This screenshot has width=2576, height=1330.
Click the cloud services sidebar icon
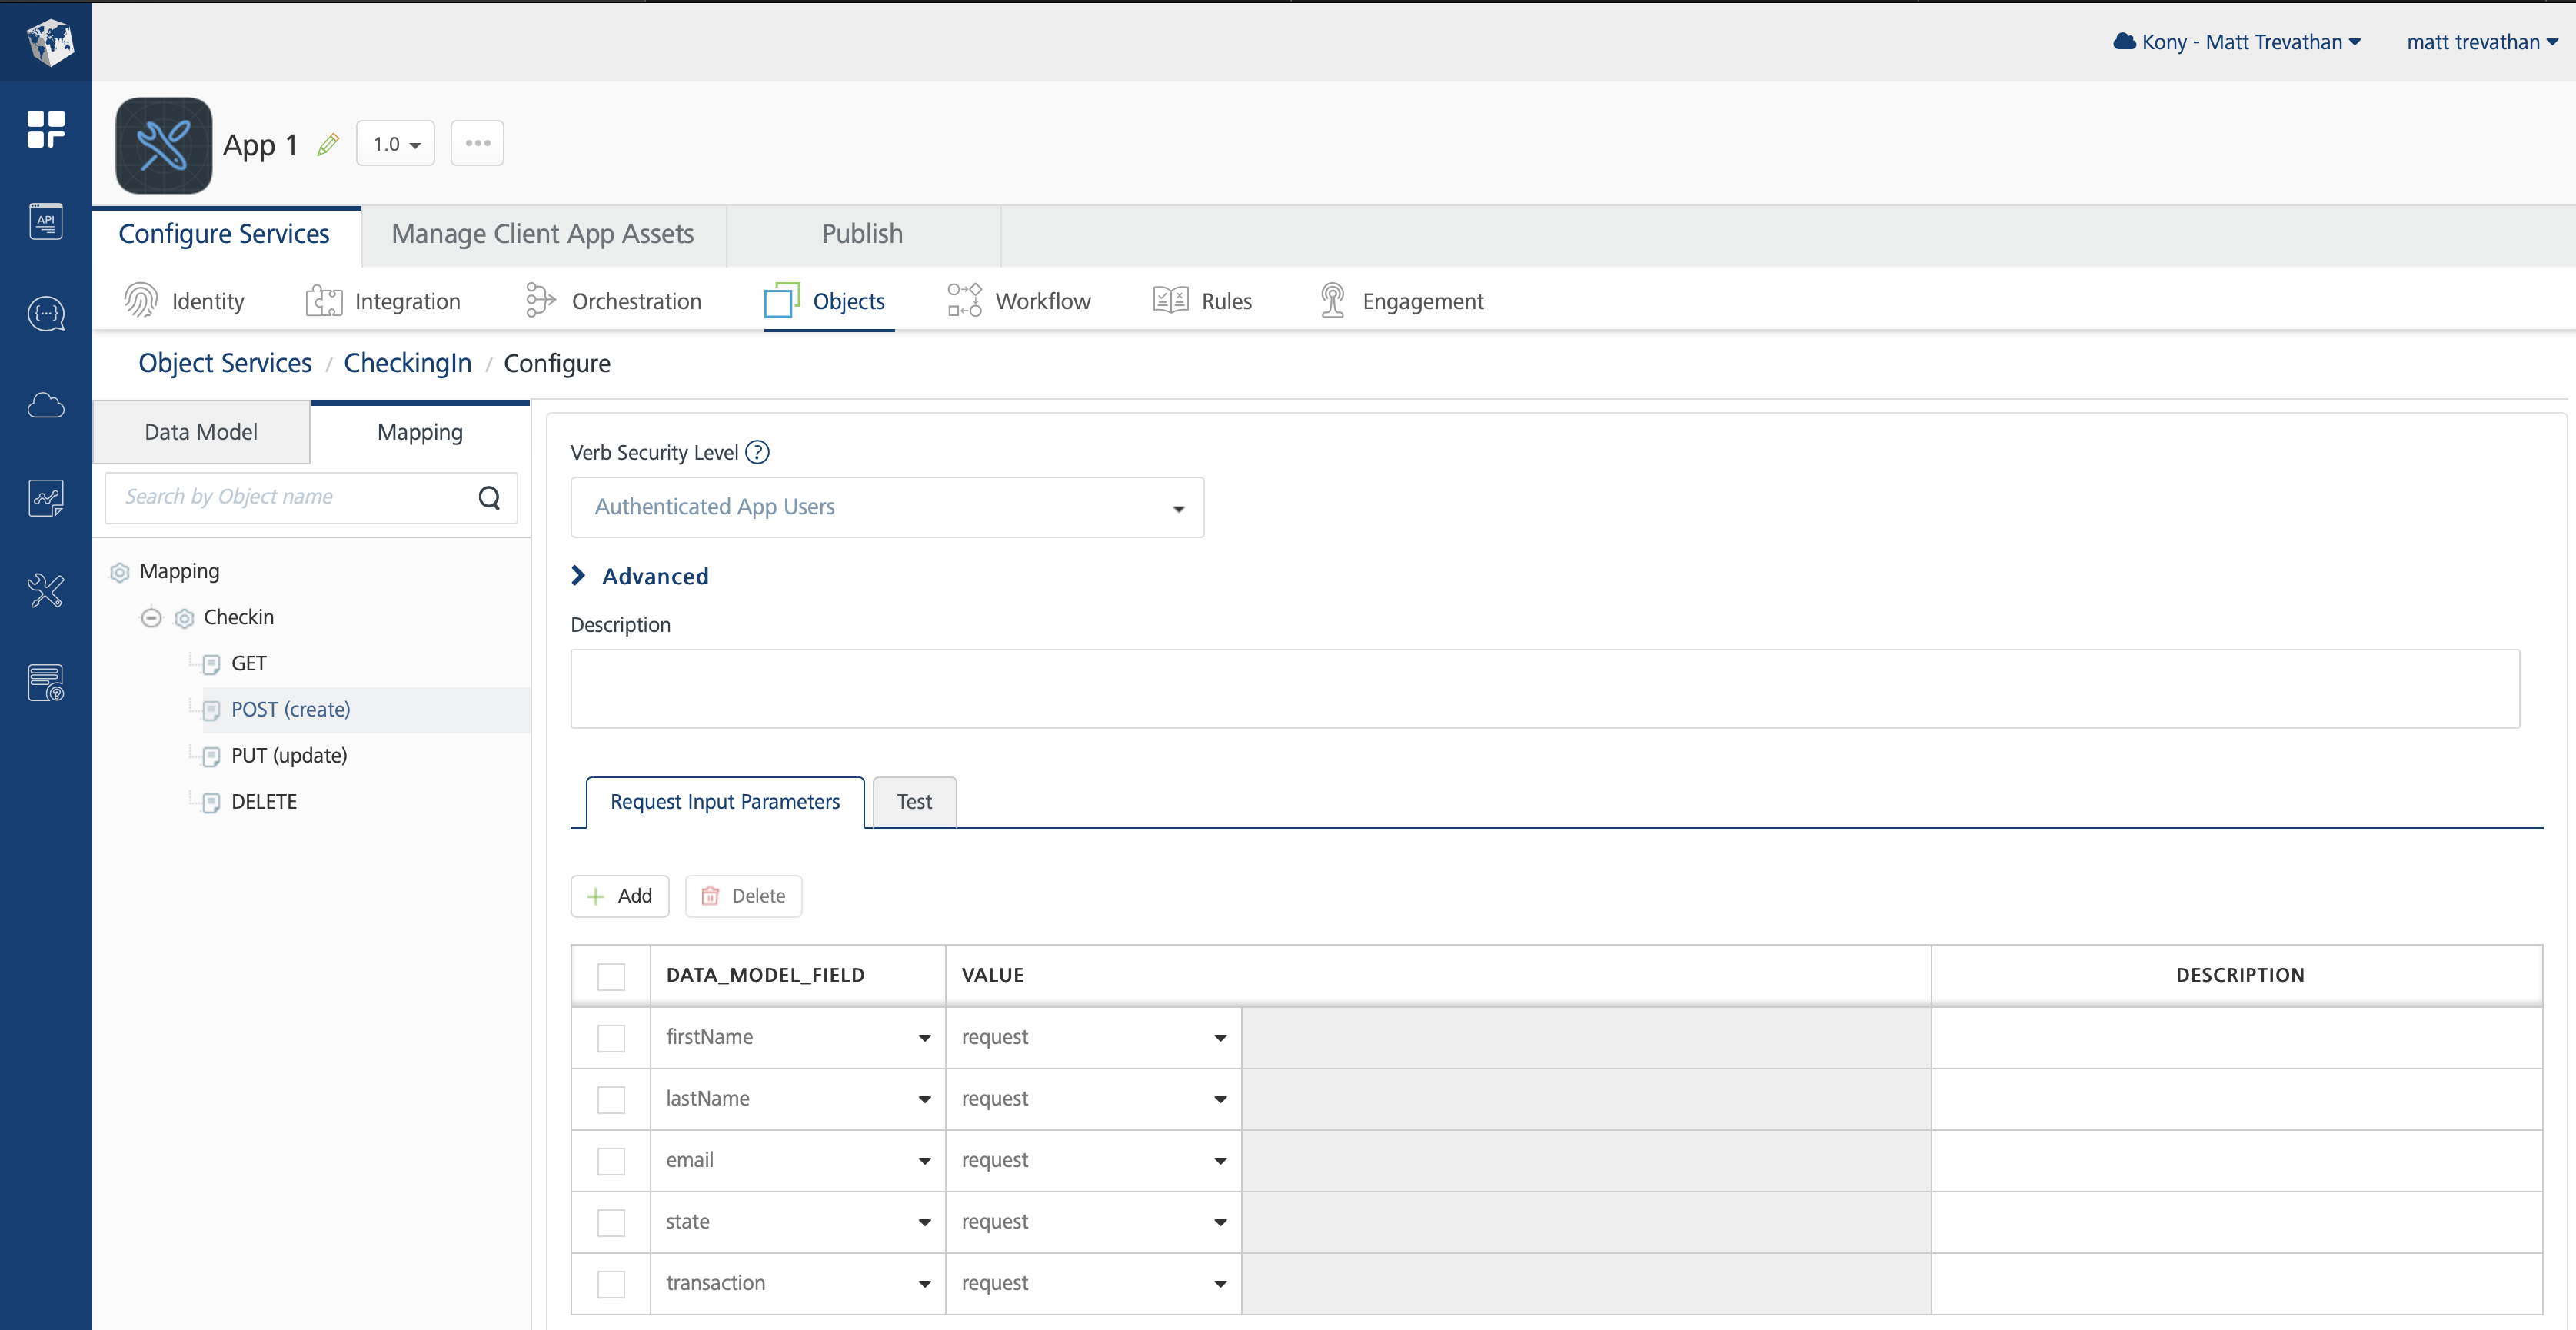click(x=45, y=405)
